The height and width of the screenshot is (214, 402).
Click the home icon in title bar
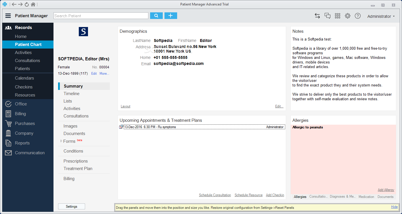click(x=33, y=4)
